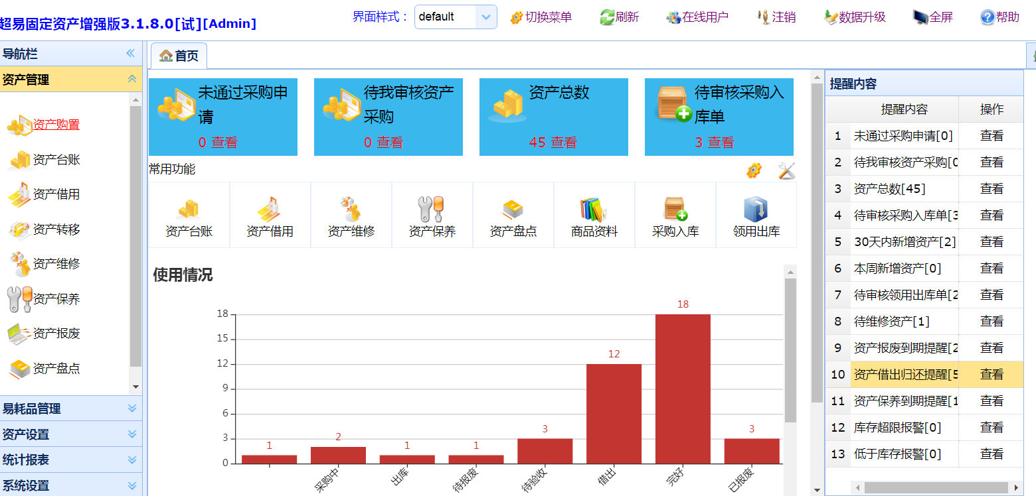Click the 借出 bar in the chart
This screenshot has width=1036, height=496.
click(x=614, y=414)
